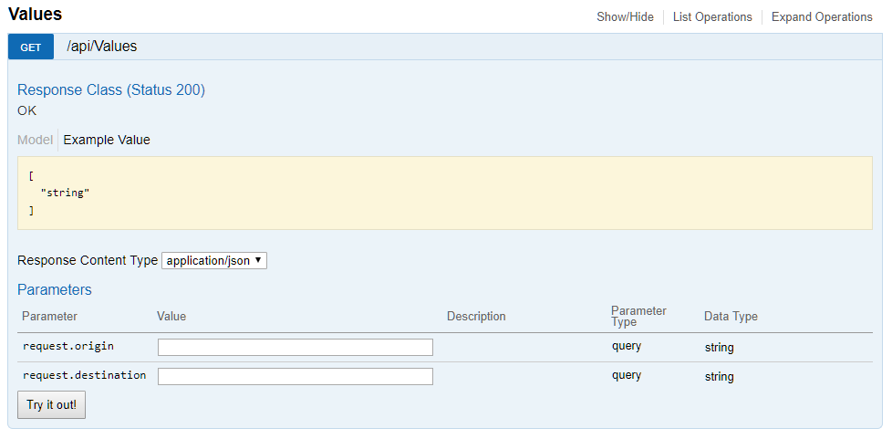Click the Parameters heading
This screenshot has width=892, height=439.
coord(54,290)
